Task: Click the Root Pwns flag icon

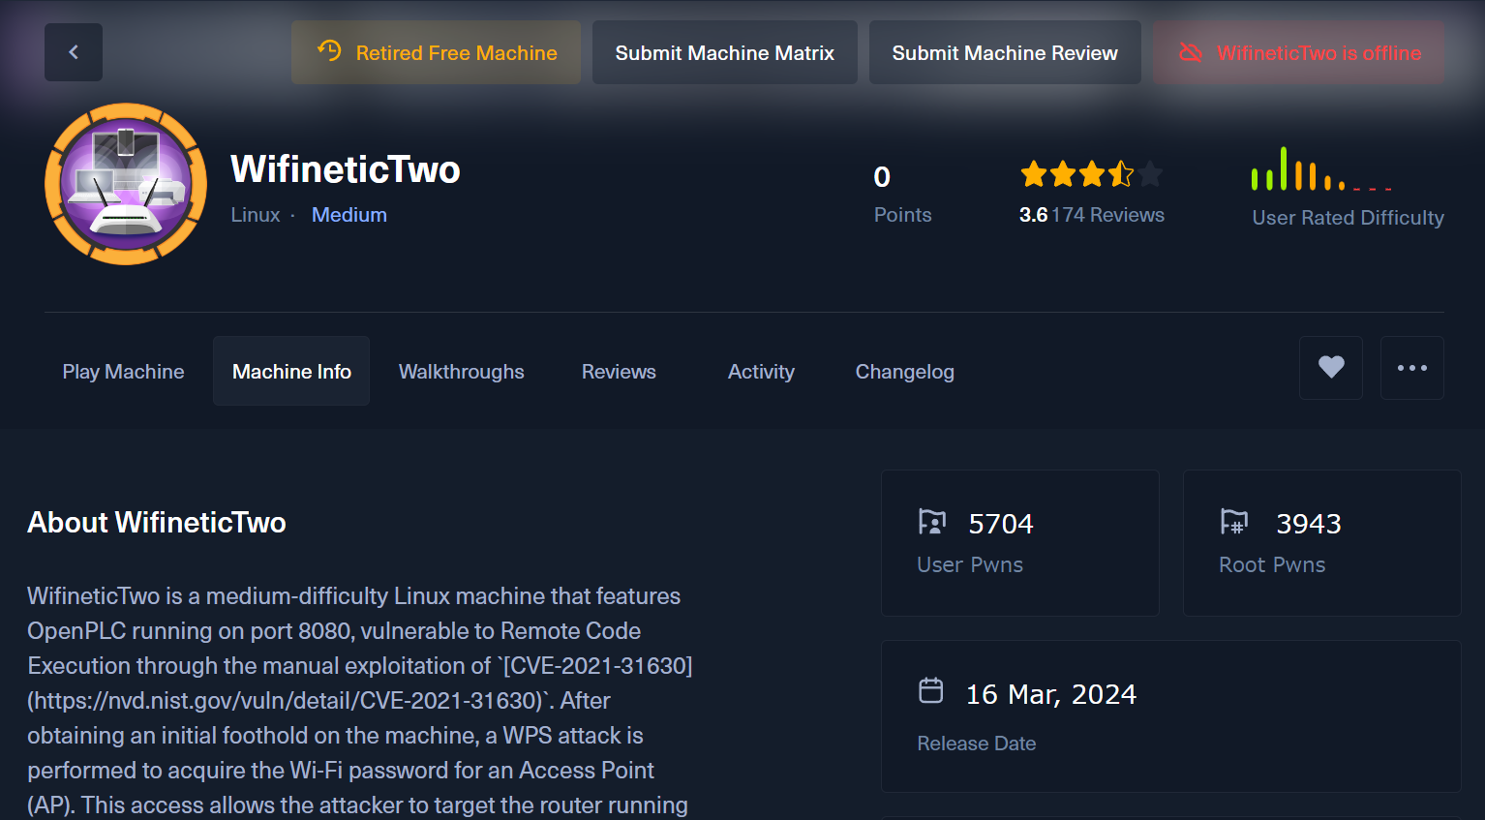Action: (x=1234, y=523)
